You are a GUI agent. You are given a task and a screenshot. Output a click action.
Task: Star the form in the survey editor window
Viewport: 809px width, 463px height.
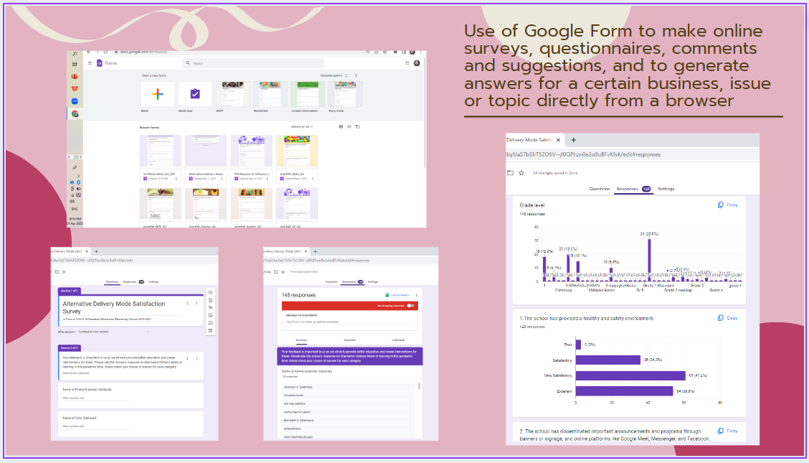coord(64,272)
